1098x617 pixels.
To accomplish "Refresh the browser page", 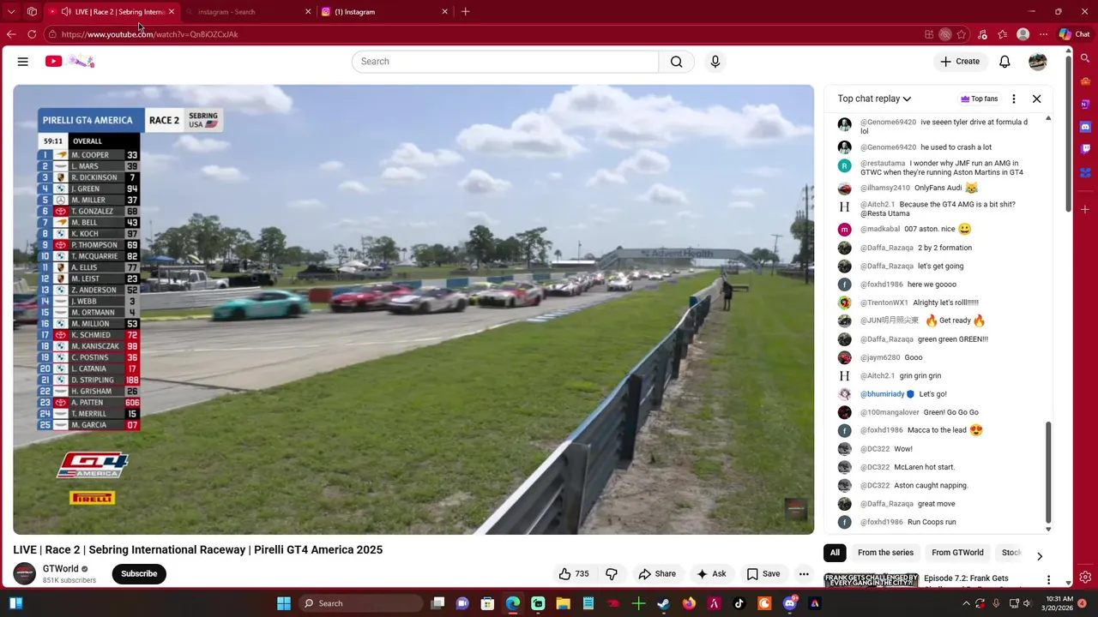I will pos(32,34).
